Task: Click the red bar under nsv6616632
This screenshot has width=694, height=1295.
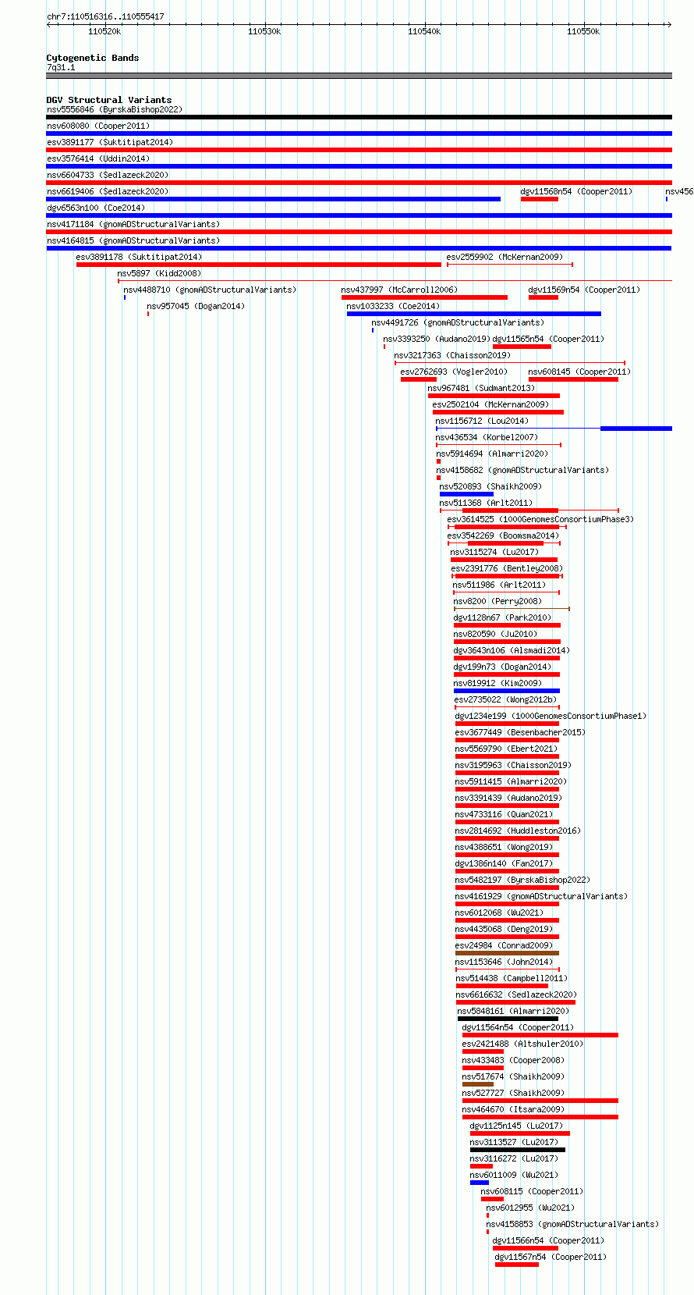Action: [x=516, y=1002]
